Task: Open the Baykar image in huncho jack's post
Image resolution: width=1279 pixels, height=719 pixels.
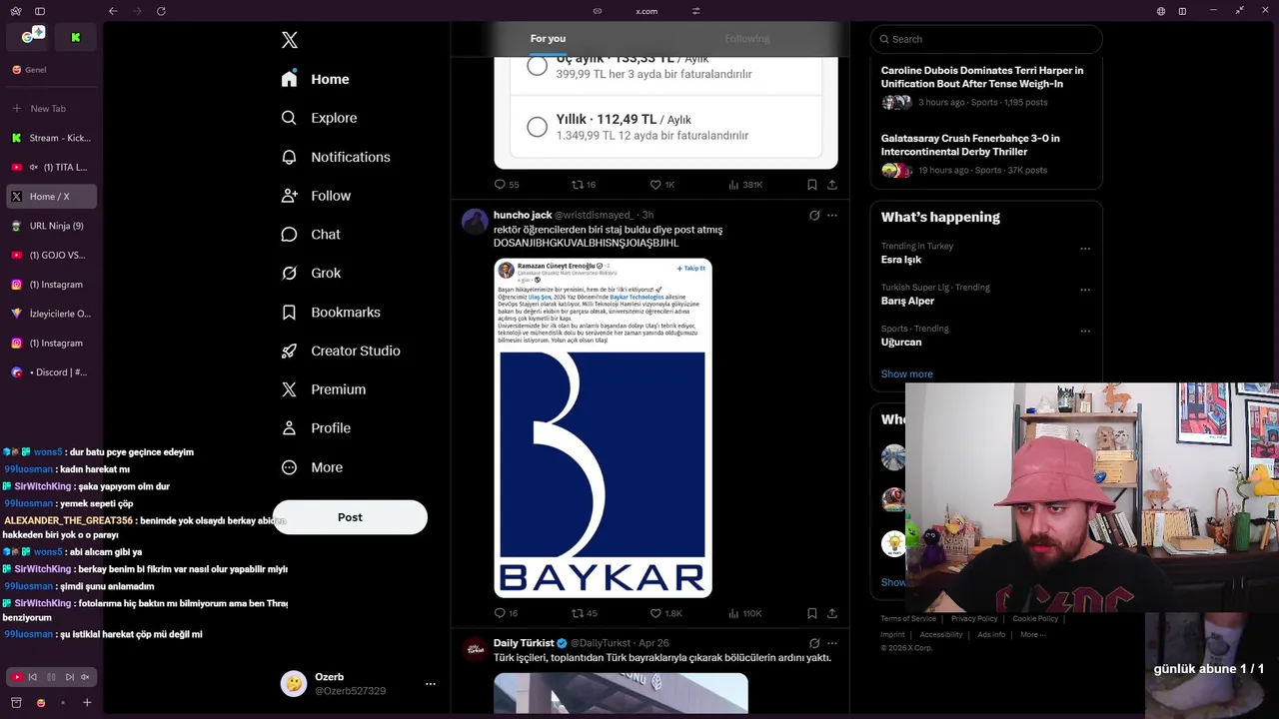Action: (x=603, y=427)
